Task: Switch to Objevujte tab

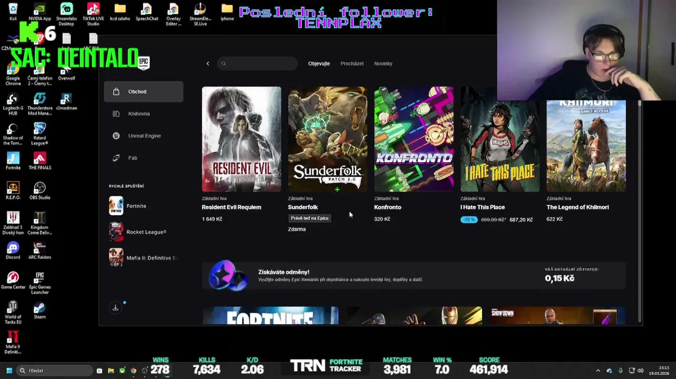Action: [x=319, y=64]
